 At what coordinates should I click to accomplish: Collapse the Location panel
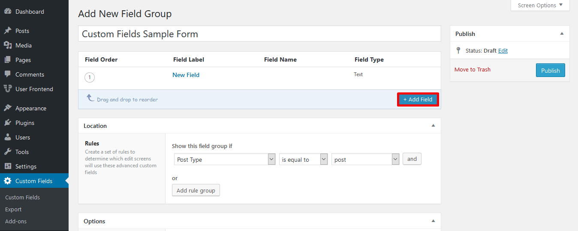[x=433, y=126]
